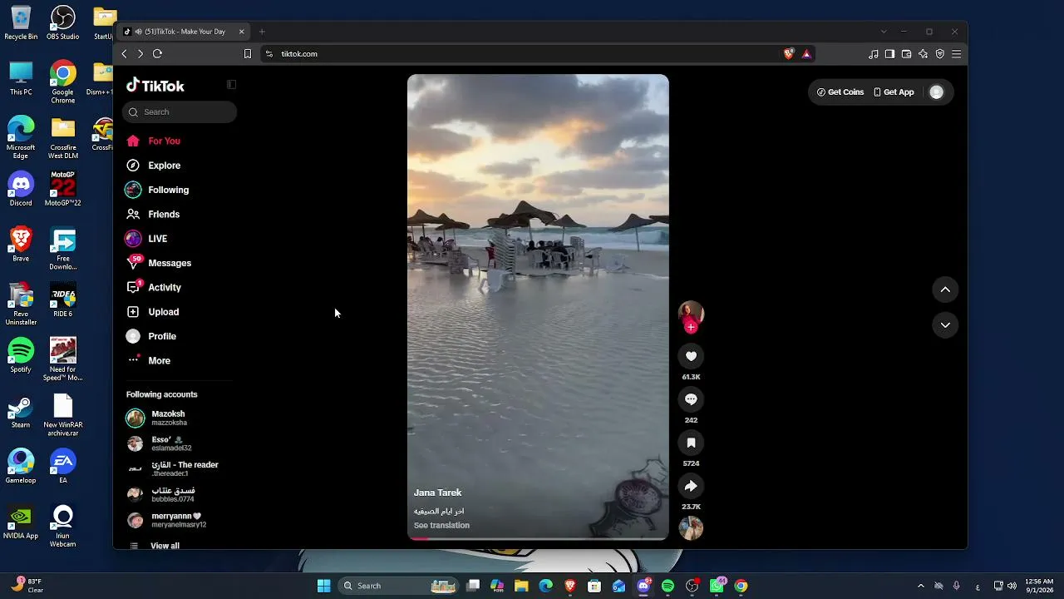Follow the creator with the plus button
The height and width of the screenshot is (599, 1064).
pos(691,328)
